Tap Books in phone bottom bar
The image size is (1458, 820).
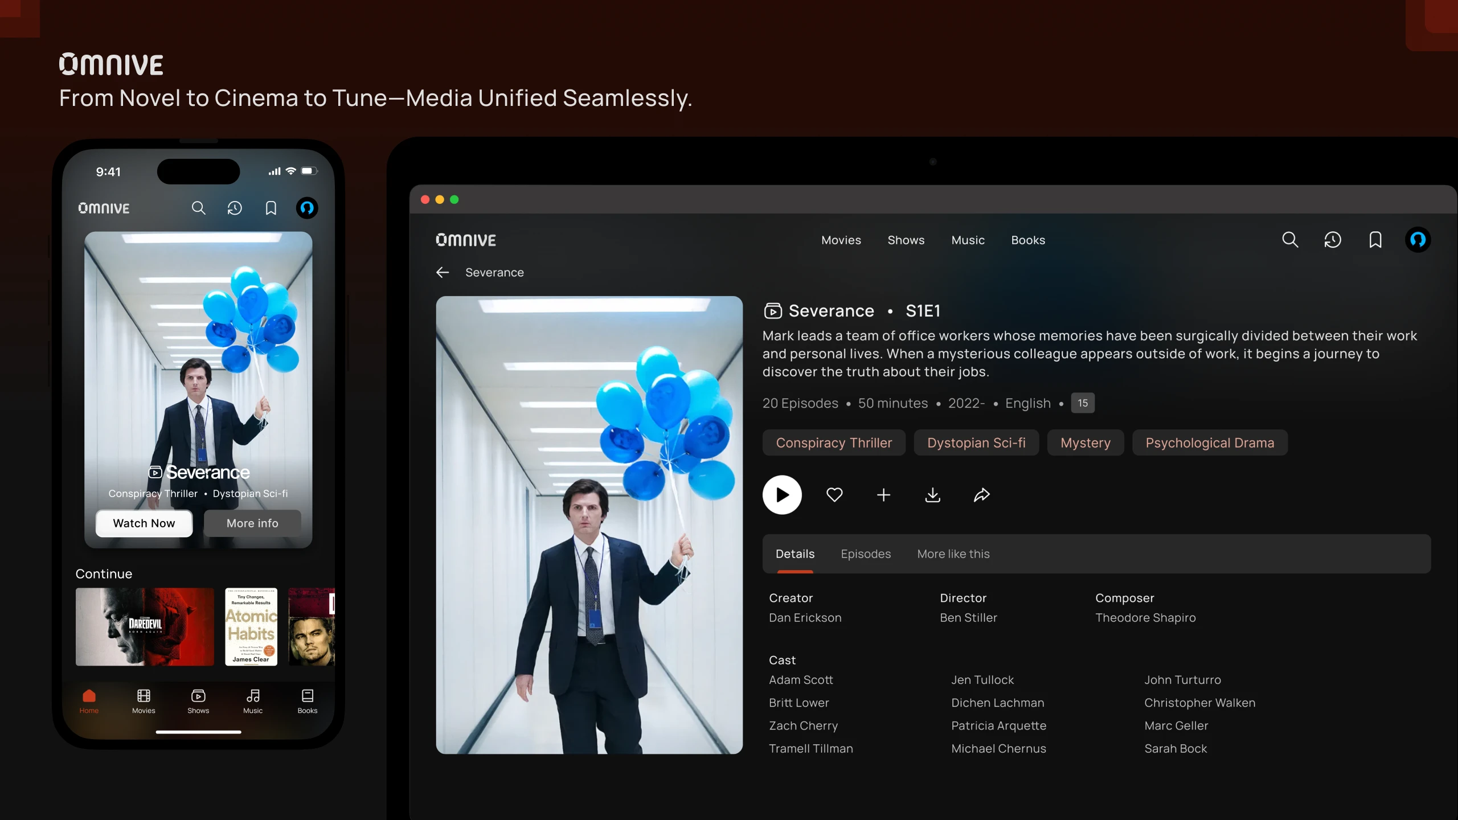coord(307,701)
